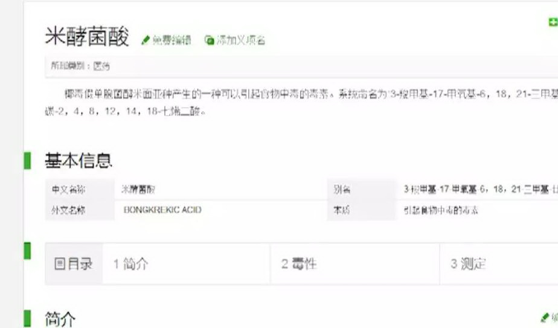Viewport: 558px width, 328px height.
Task: Jump to section 3 测定
Action: [468, 264]
